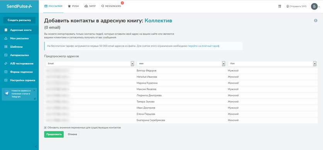Click the Messengers notification badge

pyautogui.click(x=122, y=3)
